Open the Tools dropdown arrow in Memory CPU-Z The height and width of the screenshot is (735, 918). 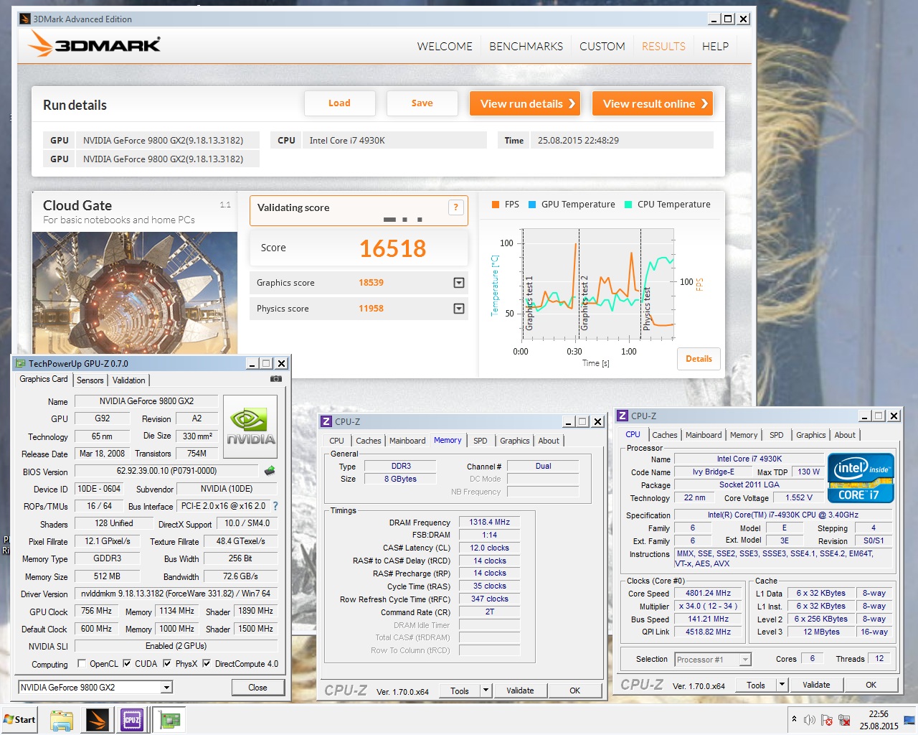[x=486, y=690]
